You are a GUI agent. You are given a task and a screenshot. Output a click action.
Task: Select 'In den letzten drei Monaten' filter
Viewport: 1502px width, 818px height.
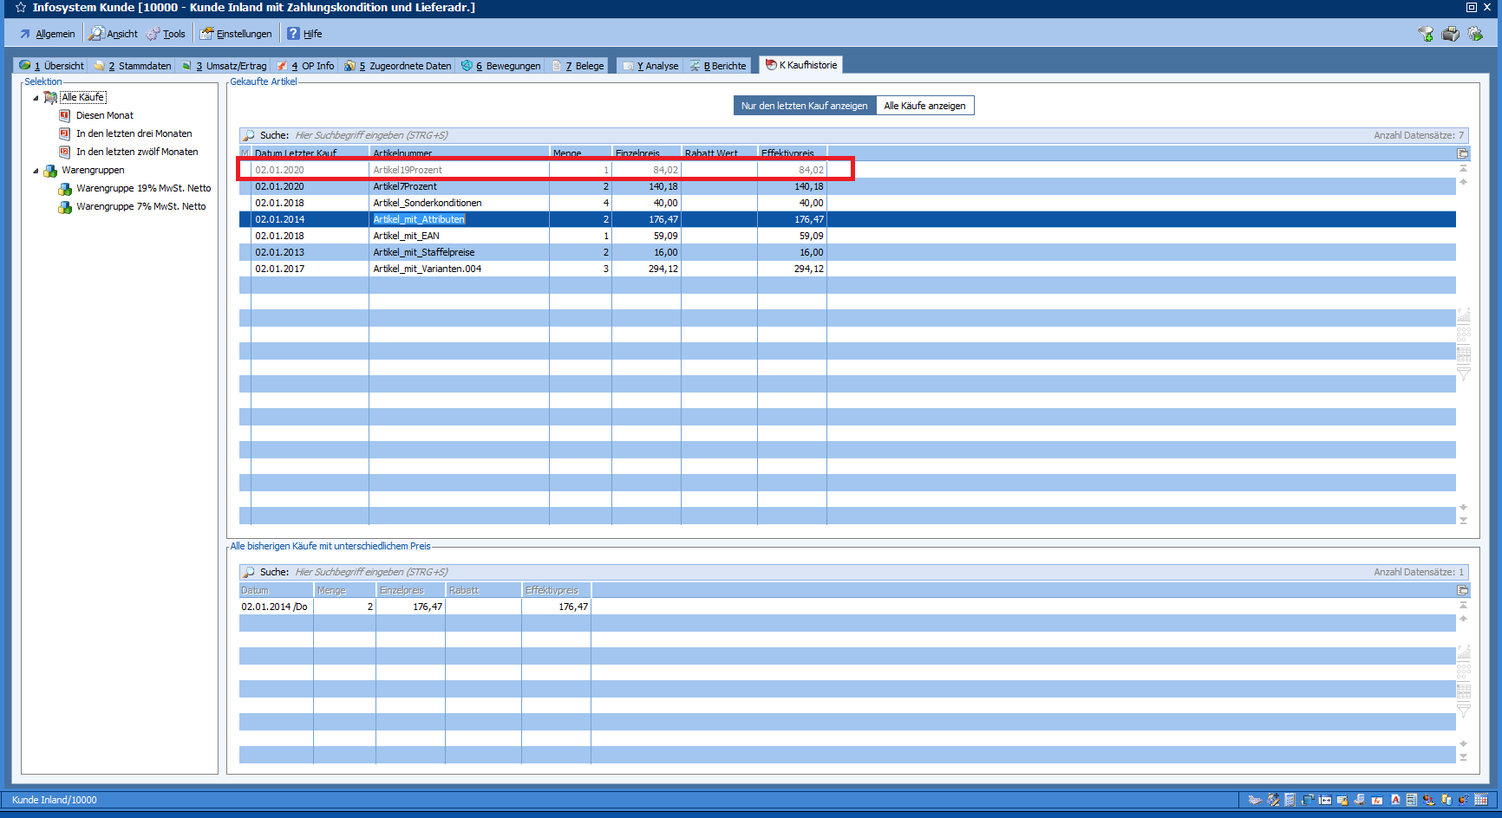134,133
